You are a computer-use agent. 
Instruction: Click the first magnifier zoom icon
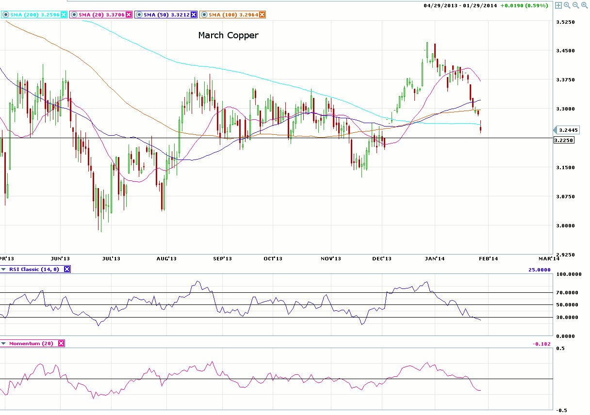pos(567,5)
